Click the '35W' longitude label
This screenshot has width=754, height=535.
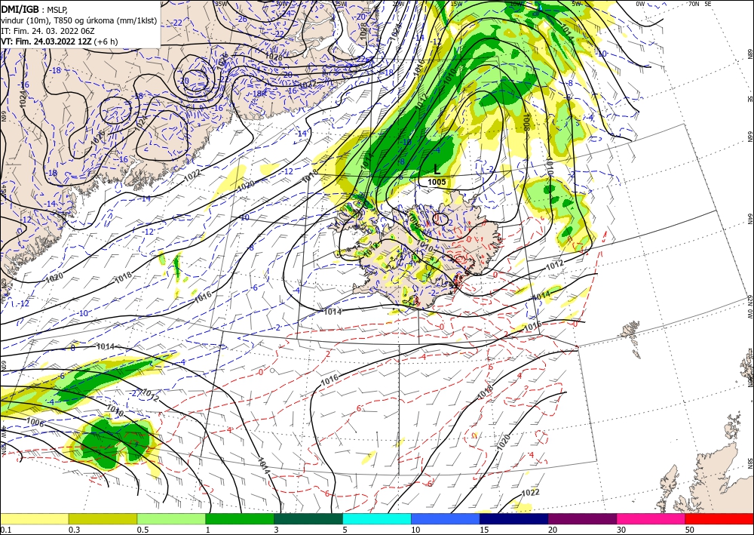pos(220,3)
